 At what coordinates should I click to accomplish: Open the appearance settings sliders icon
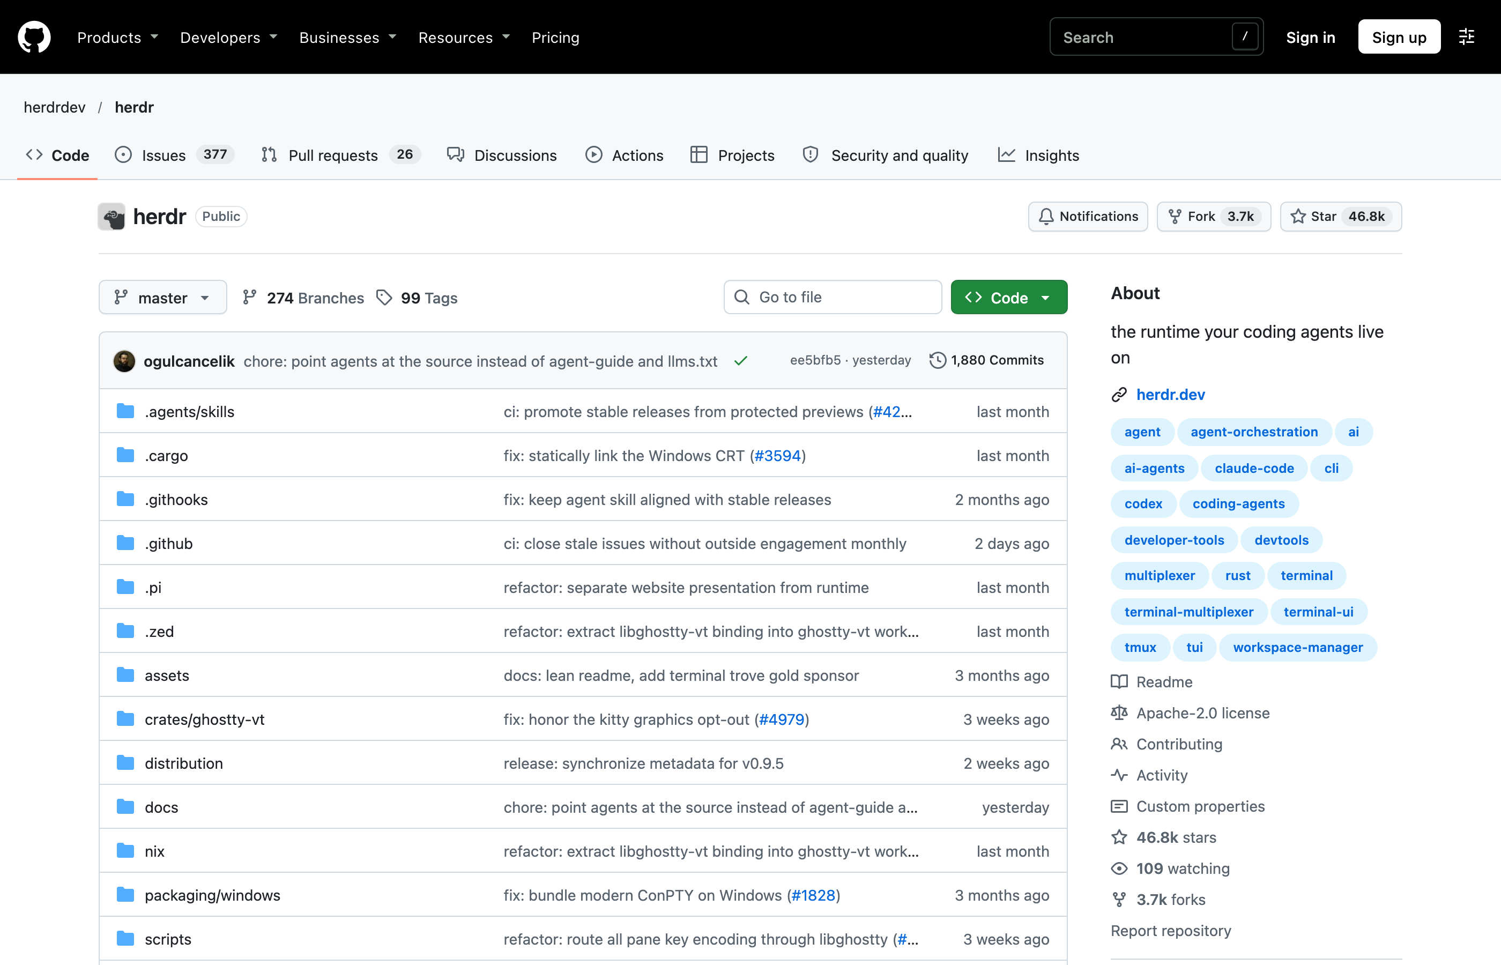pos(1467,37)
